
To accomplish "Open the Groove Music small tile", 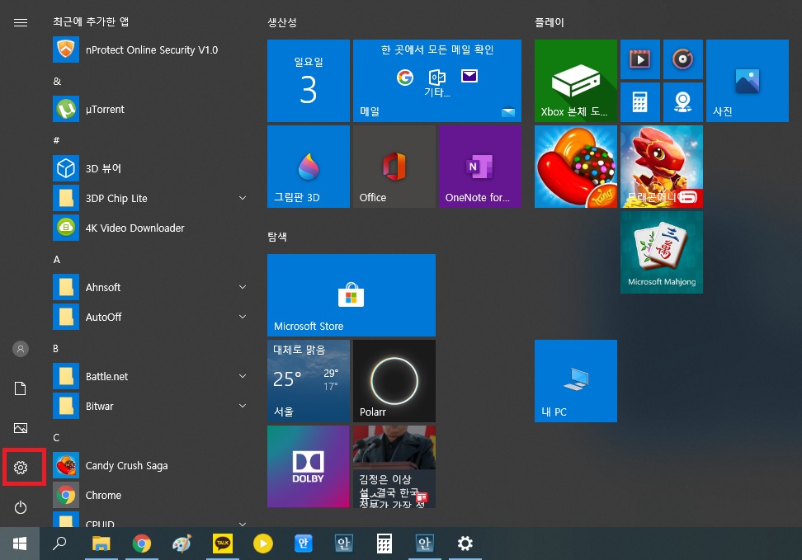I will (x=683, y=59).
